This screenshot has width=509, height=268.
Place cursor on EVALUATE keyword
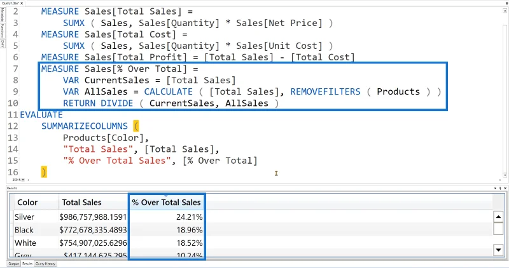coord(41,115)
